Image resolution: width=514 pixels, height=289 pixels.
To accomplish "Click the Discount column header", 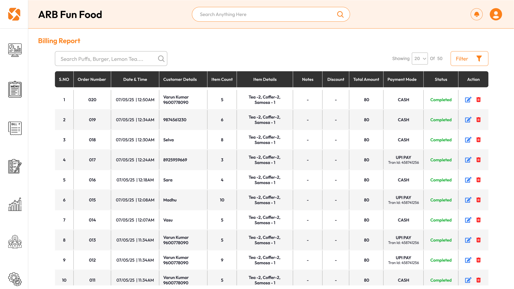I will (x=336, y=79).
